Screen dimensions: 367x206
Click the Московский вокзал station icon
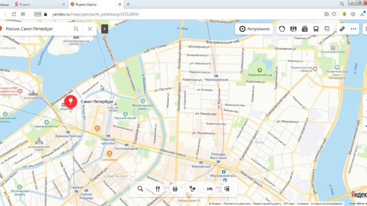pyautogui.click(x=224, y=172)
